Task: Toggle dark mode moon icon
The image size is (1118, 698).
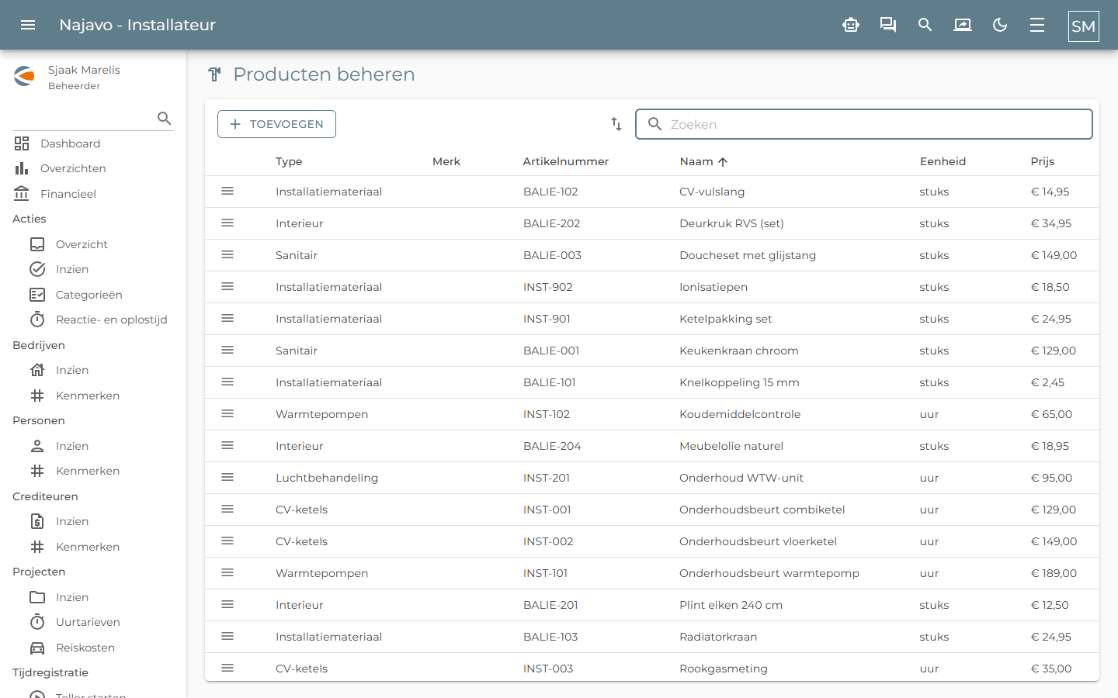Action: click(1000, 25)
